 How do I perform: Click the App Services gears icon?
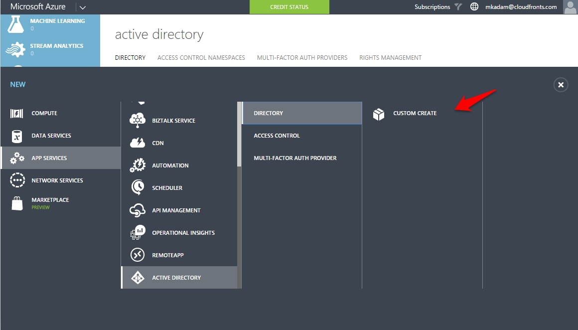[x=17, y=158]
